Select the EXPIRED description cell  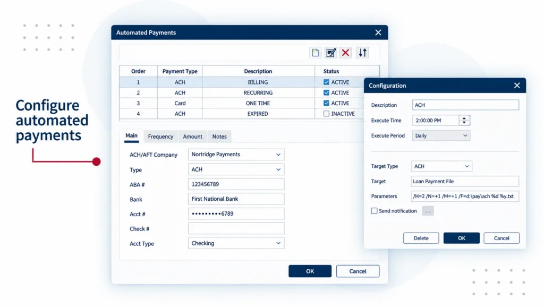point(258,114)
